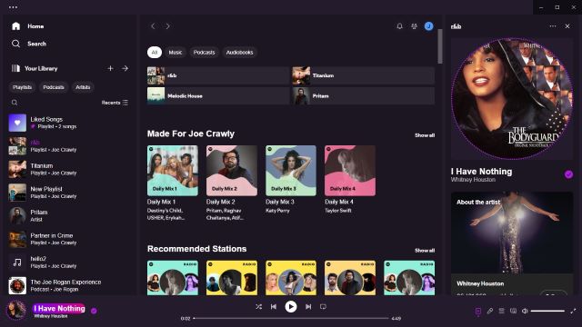This screenshot has height=327, width=582.
Task: Open Daily Mix 3 card
Action: coord(291,180)
